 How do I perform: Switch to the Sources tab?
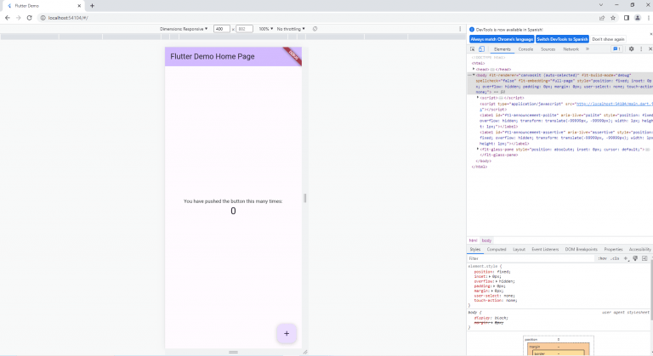548,49
